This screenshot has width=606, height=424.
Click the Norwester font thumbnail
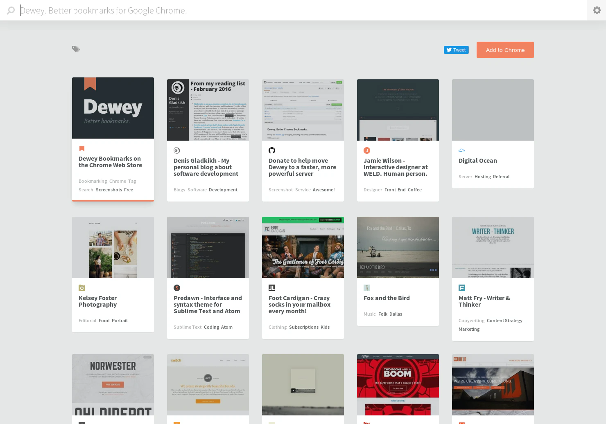coord(113,385)
